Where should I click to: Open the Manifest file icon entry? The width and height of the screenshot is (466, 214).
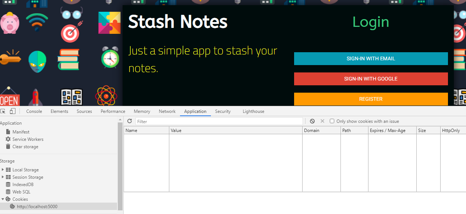pos(8,132)
